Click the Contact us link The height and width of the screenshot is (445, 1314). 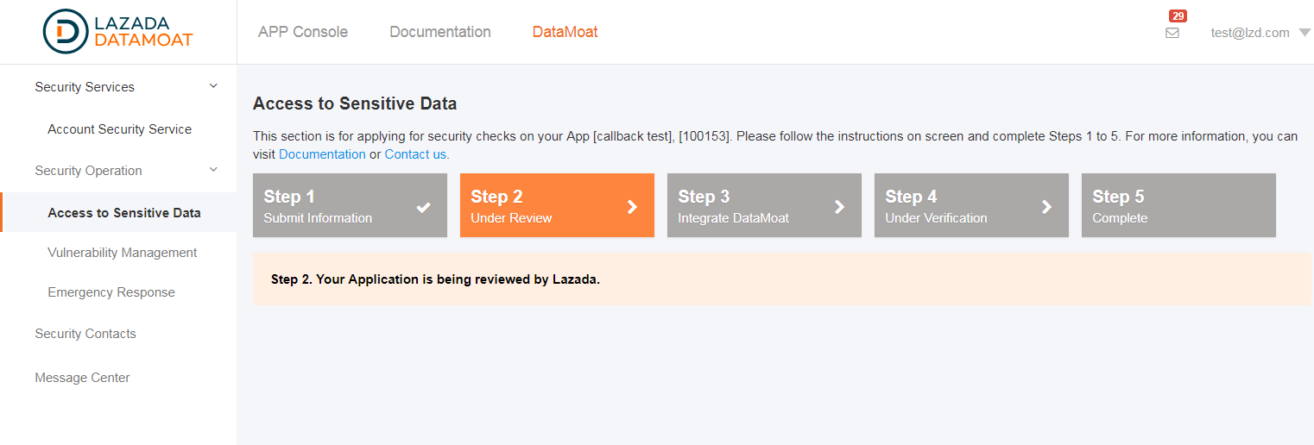tap(417, 154)
